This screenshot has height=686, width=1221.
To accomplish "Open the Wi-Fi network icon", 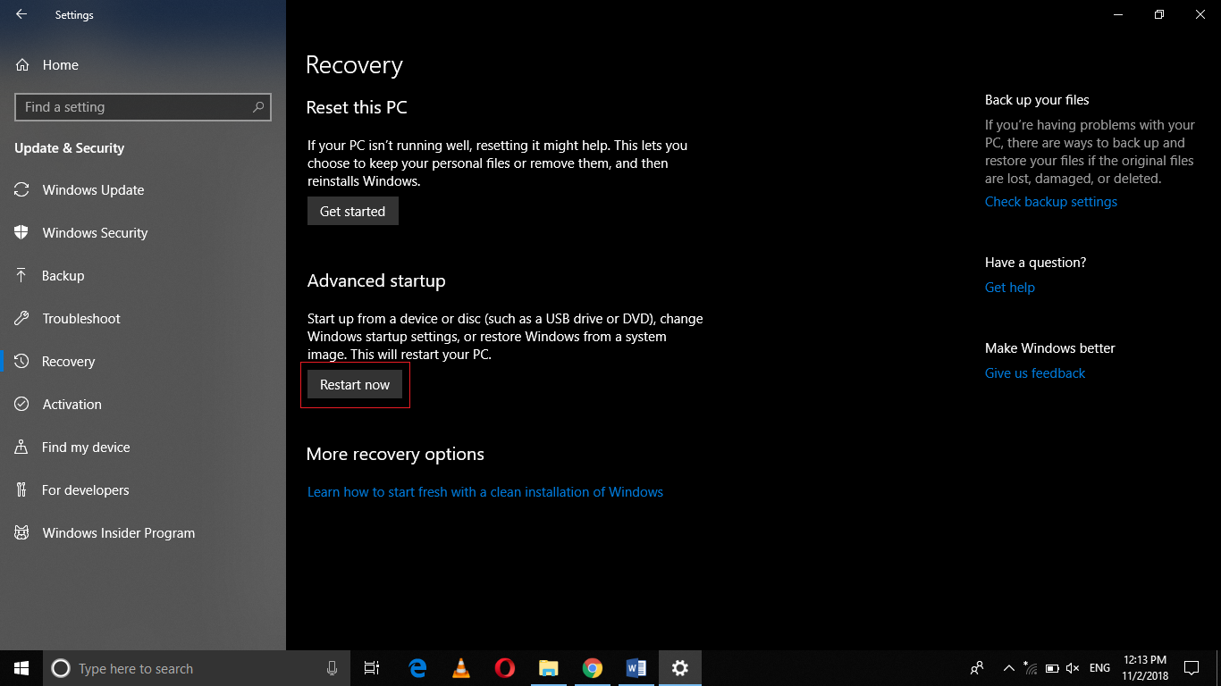I will pyautogui.click(x=1031, y=668).
